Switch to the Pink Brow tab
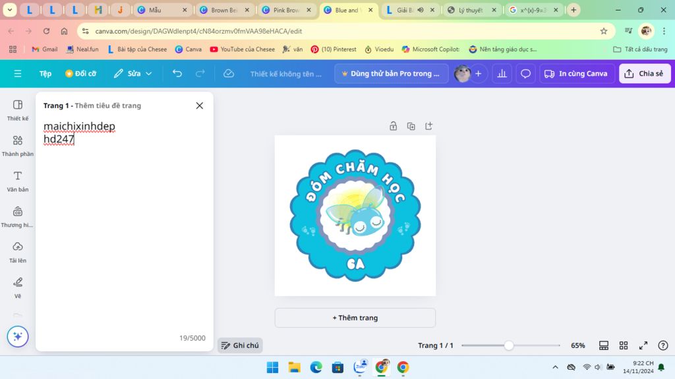 click(x=286, y=10)
